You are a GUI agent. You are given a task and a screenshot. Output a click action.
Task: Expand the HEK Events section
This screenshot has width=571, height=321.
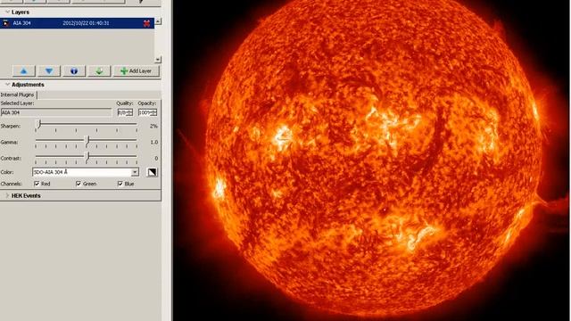(7, 196)
